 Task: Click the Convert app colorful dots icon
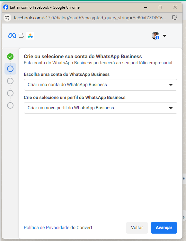[30, 36]
